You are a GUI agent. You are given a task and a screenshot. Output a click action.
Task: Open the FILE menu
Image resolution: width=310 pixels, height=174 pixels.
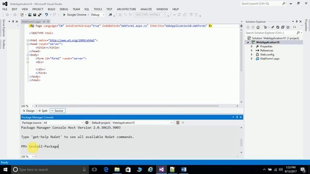pyautogui.click(x=5, y=9)
